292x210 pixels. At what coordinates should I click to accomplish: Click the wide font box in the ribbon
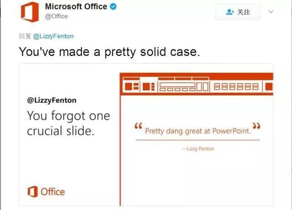(x=177, y=85)
